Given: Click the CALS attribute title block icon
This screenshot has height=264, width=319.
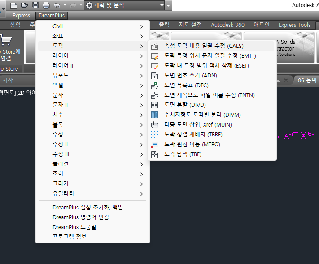Looking at the screenshot, I should coord(155,46).
